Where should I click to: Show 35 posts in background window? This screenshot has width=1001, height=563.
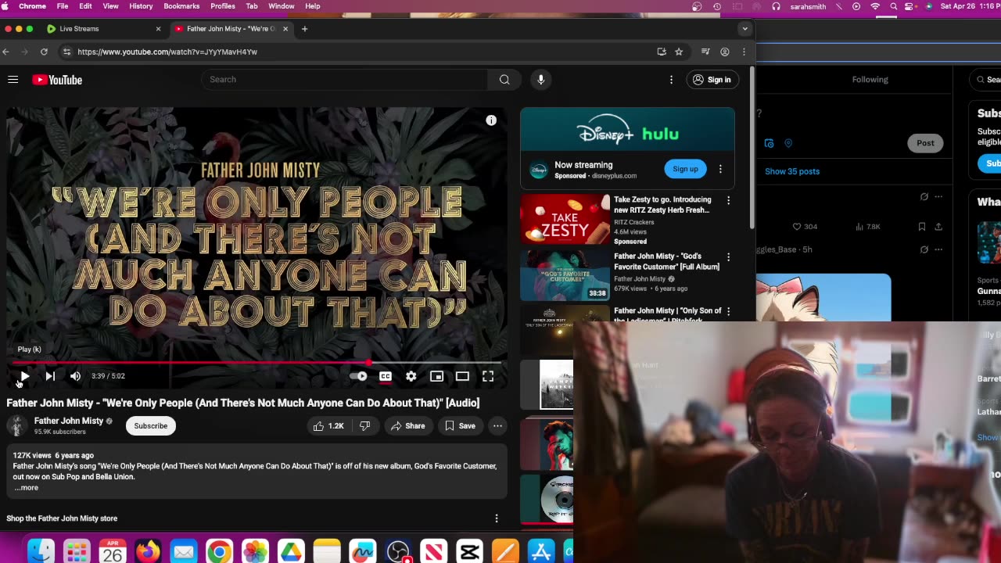point(792,171)
